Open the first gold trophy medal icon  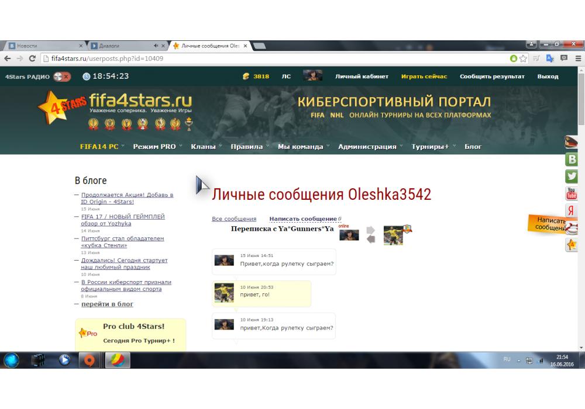click(93, 124)
